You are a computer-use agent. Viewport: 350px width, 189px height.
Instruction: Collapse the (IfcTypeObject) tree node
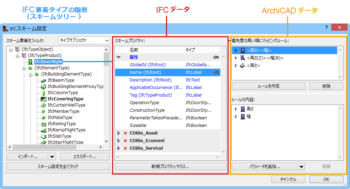(11, 50)
